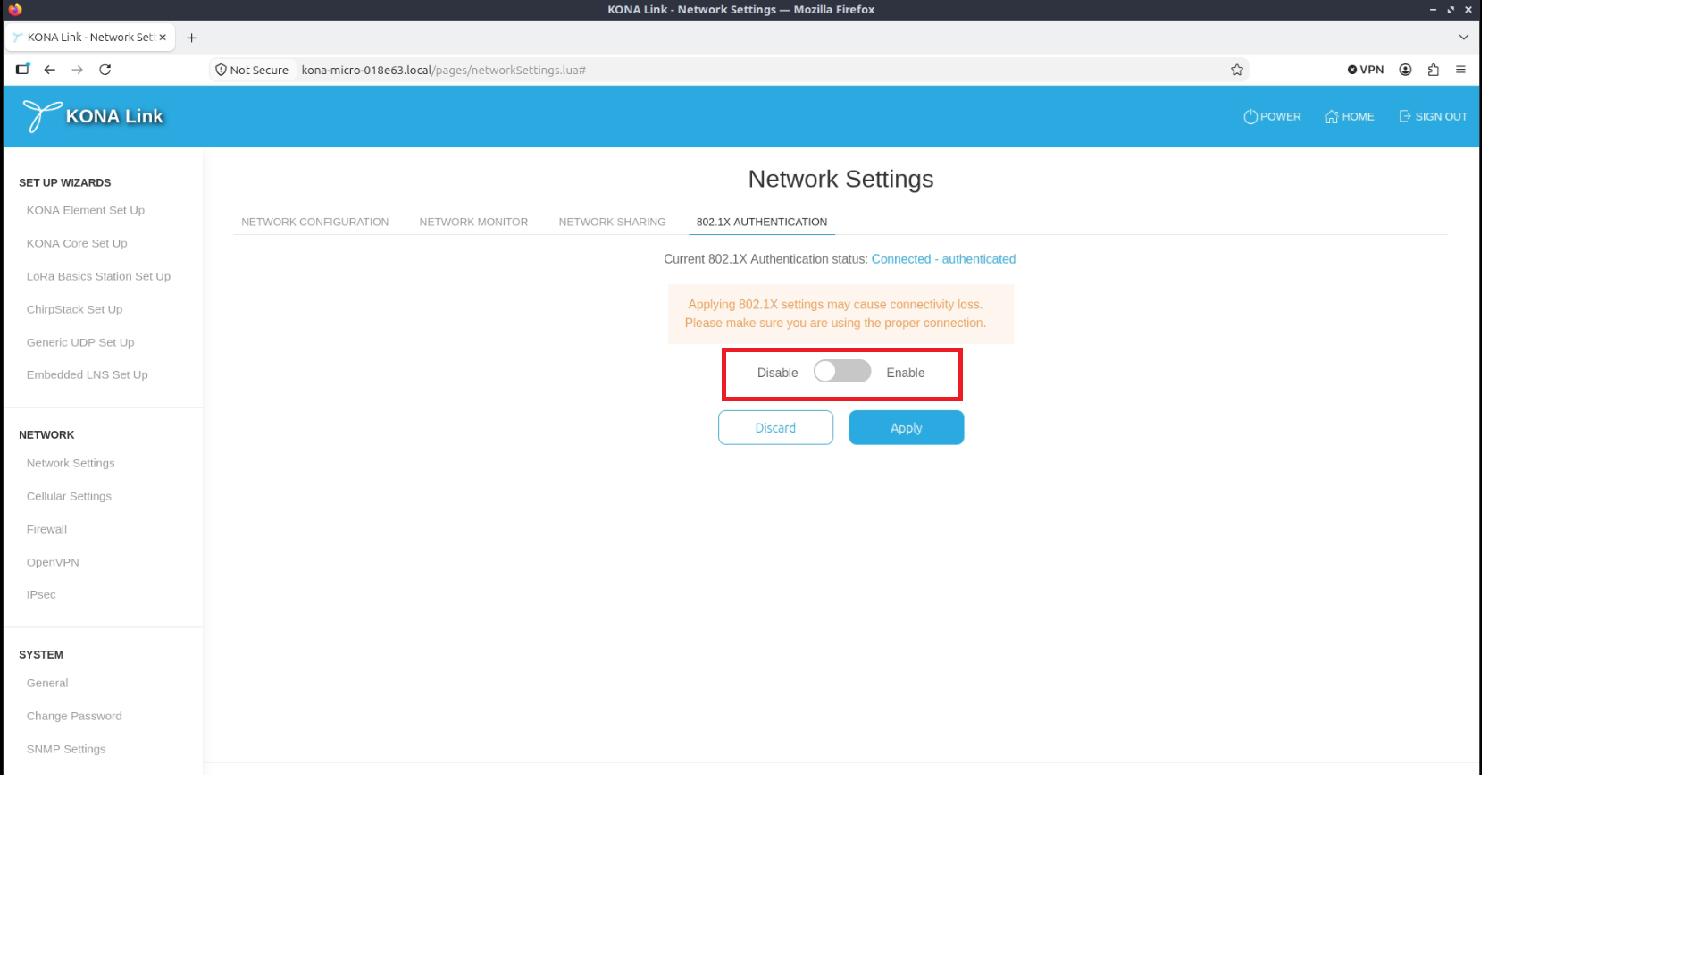Viewport: 1706px width, 958px height.
Task: Open Network Settings in sidebar
Action: click(x=71, y=464)
